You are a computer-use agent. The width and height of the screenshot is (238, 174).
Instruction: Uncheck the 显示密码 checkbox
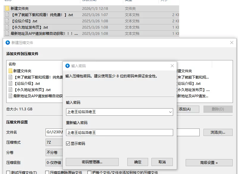click(x=68, y=144)
